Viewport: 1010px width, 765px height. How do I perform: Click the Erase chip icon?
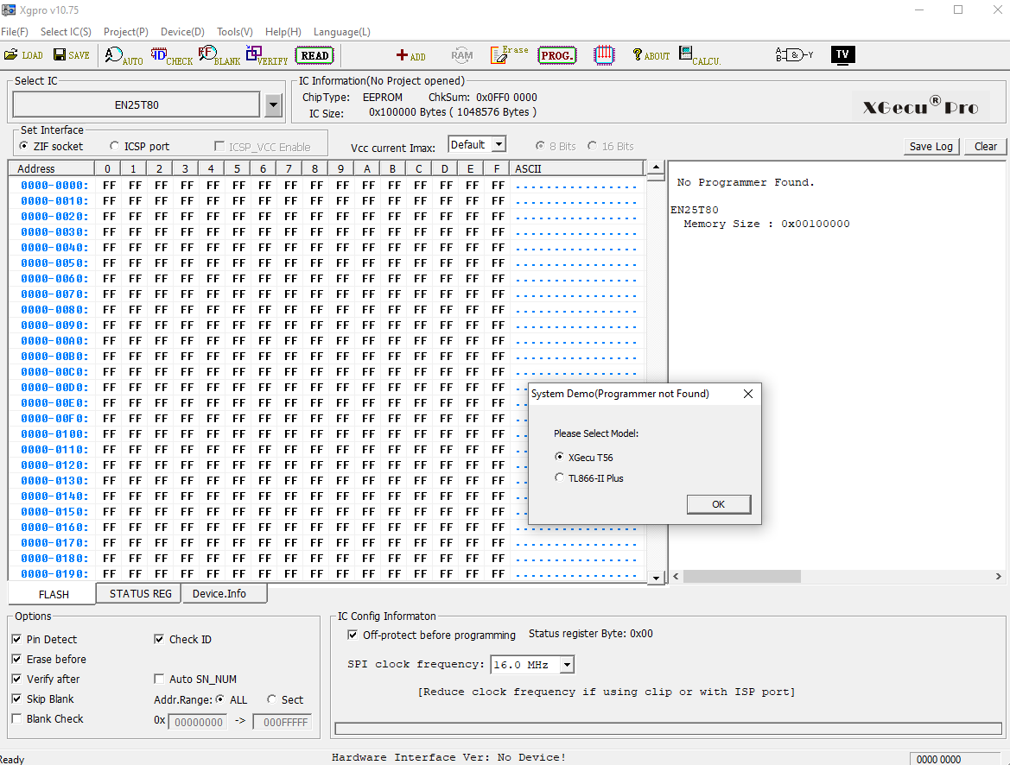[508, 54]
